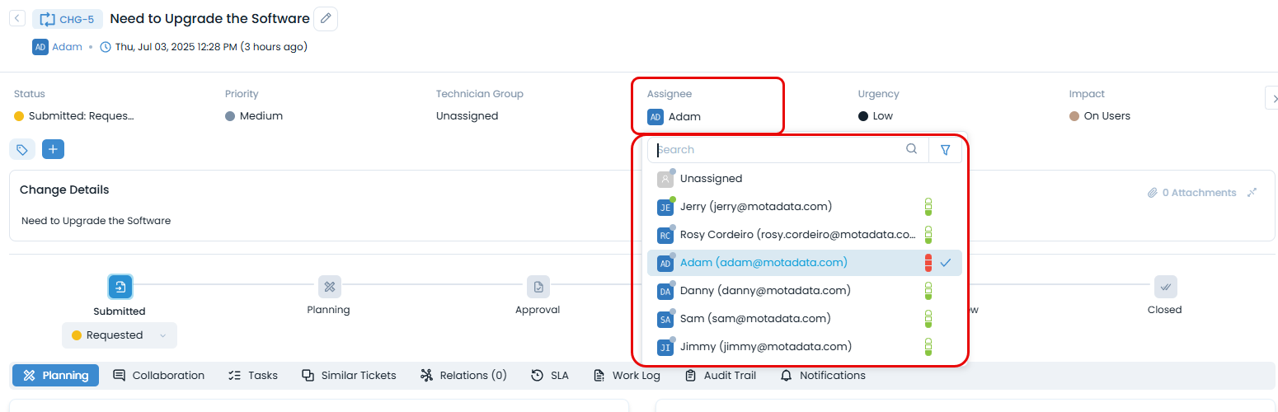Click Rosy Cordeiro's green workload indicator
Screen dimensions: 1278x412
(928, 235)
